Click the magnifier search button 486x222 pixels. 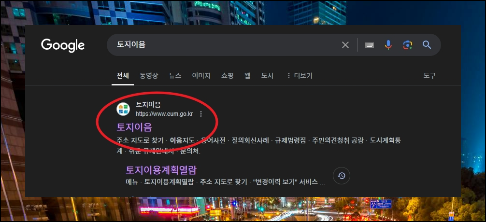(427, 45)
